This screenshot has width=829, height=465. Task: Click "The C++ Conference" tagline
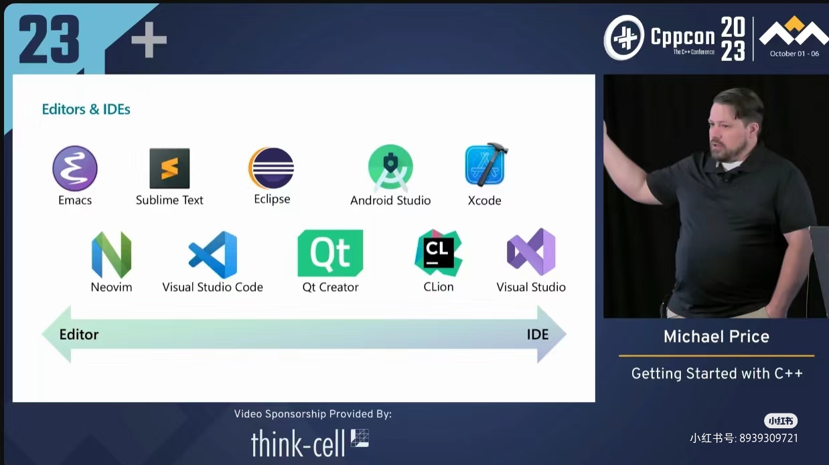coord(694,52)
